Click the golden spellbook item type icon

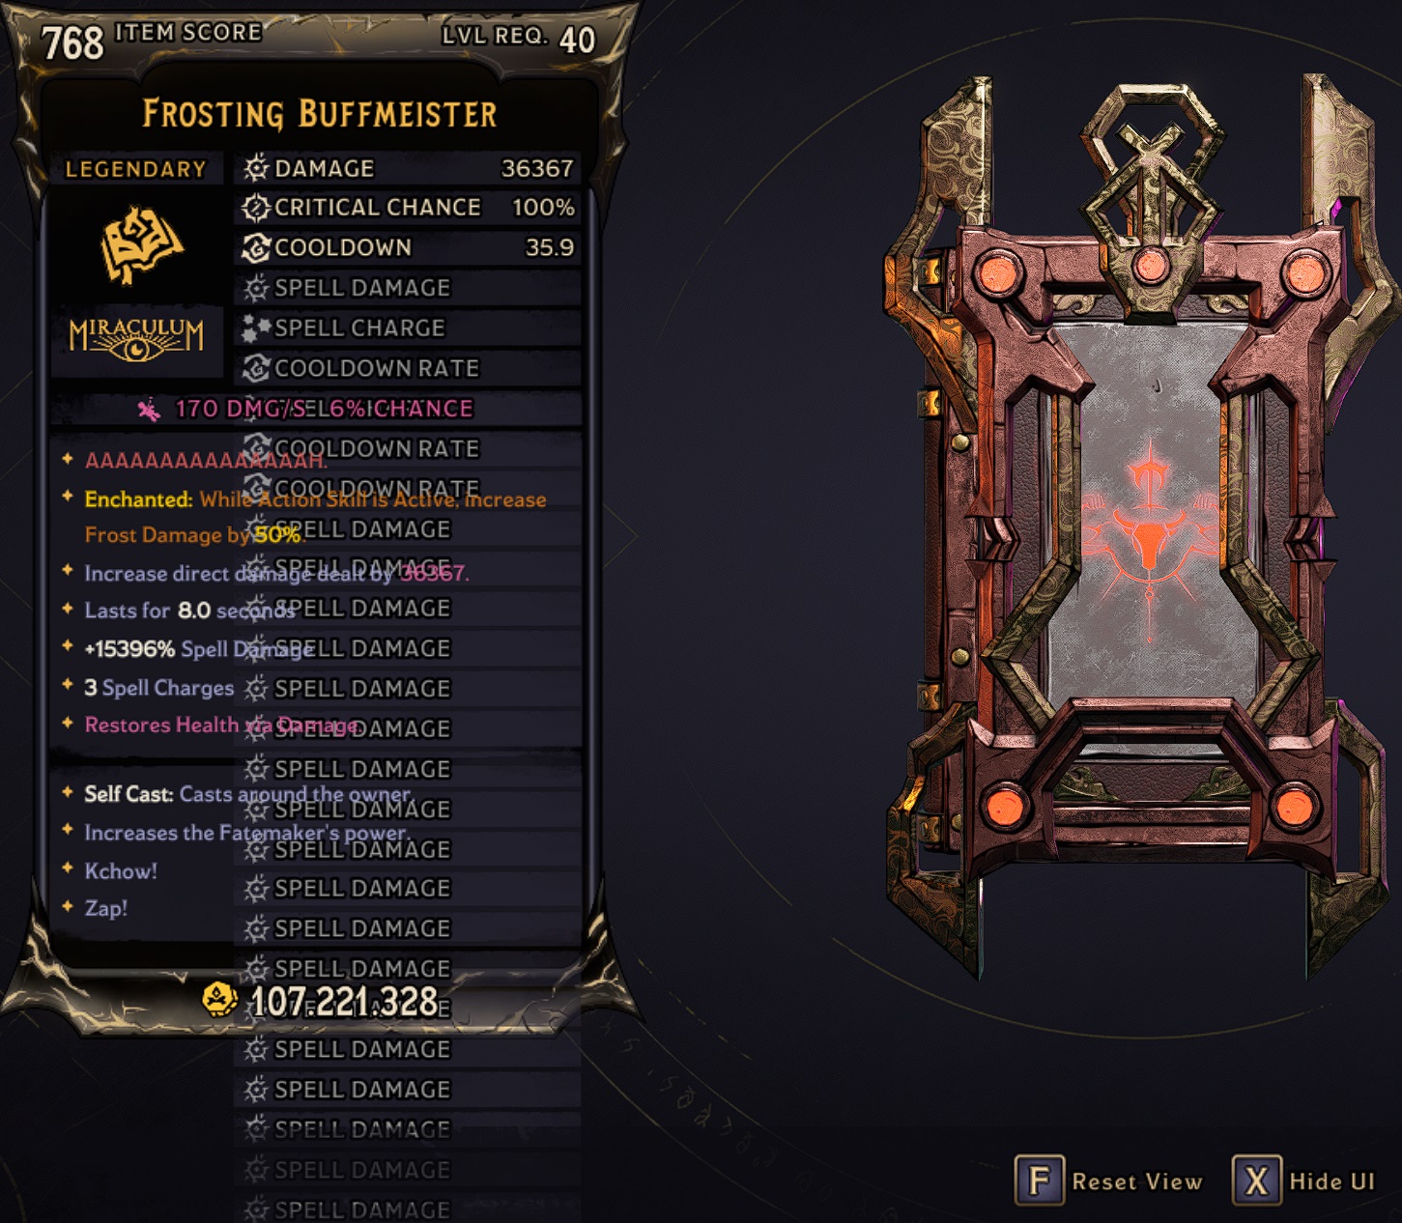tap(141, 245)
